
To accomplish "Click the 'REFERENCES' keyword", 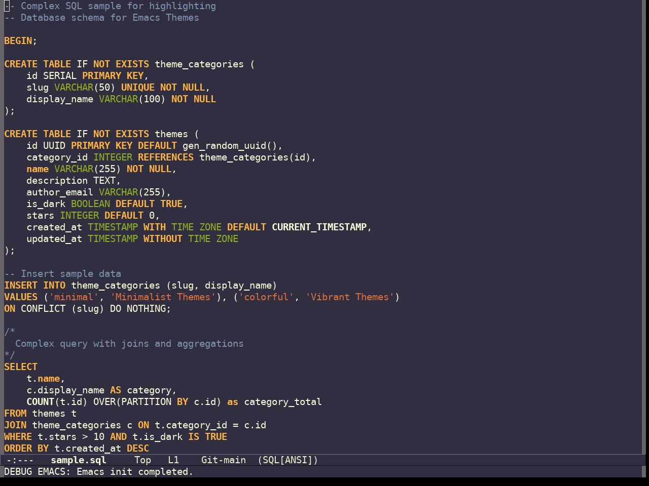I will [x=166, y=157].
